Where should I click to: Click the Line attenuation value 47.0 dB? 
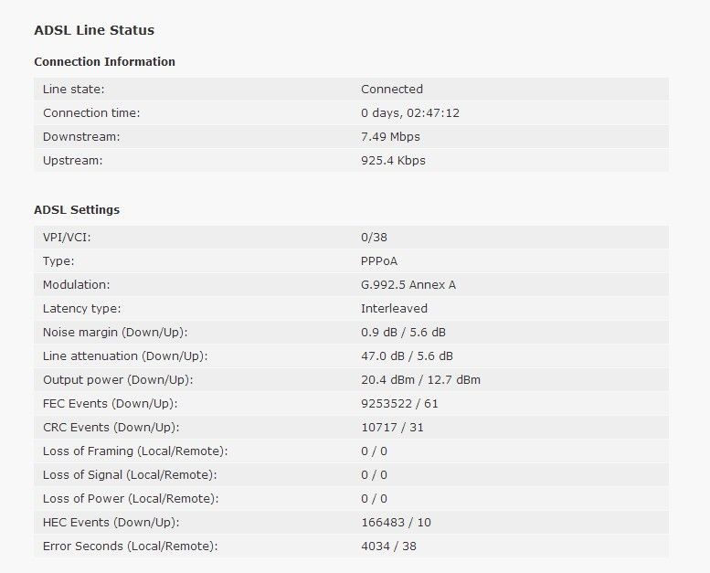383,356
